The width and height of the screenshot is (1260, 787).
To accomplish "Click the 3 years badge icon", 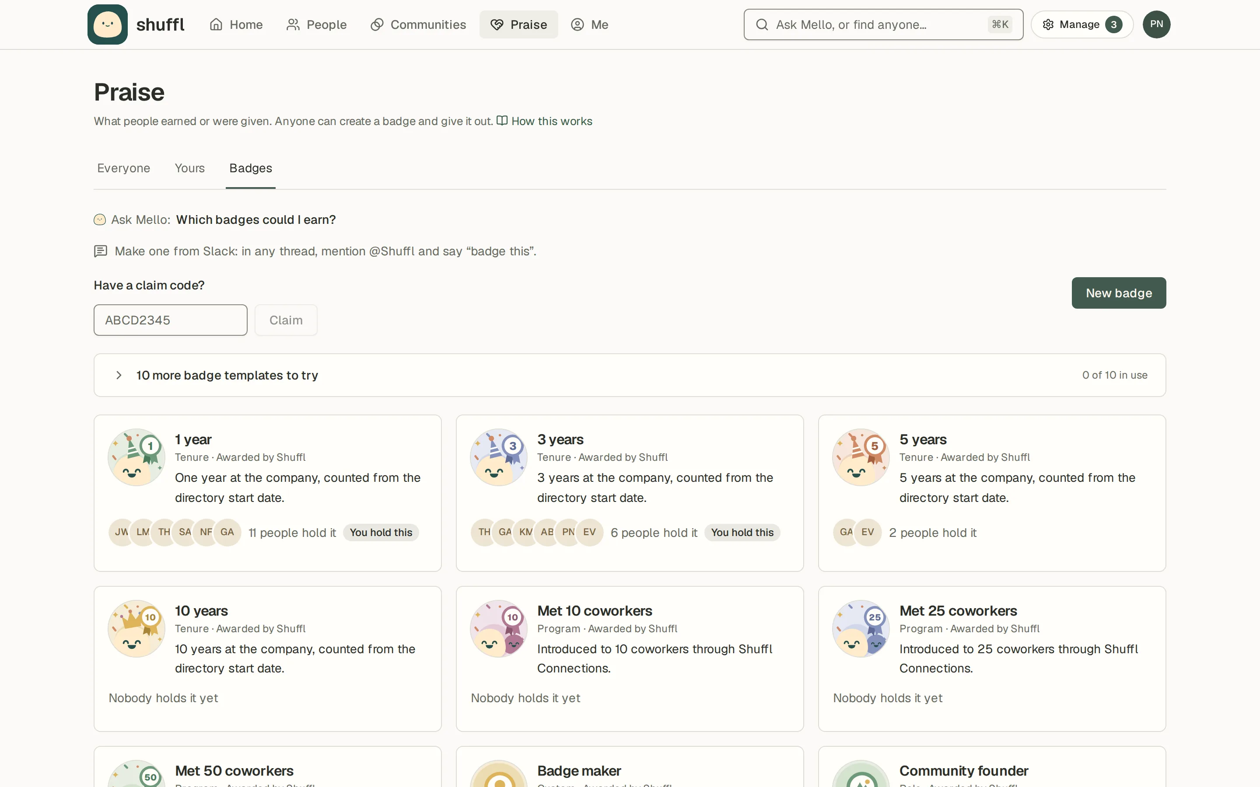I will pos(498,457).
